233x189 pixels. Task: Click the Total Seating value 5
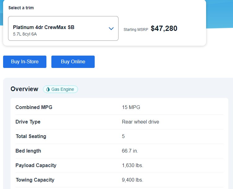pyautogui.click(x=123, y=136)
